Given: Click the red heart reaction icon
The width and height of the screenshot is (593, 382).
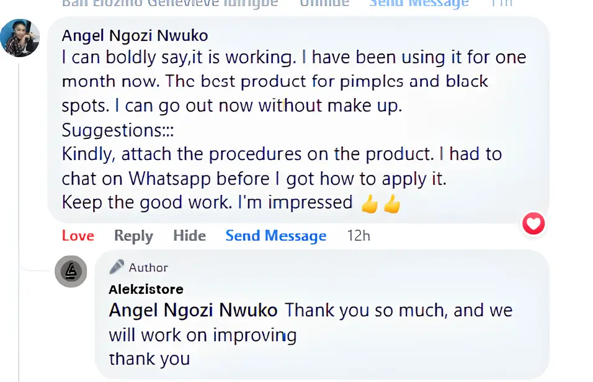Looking at the screenshot, I should [533, 223].
